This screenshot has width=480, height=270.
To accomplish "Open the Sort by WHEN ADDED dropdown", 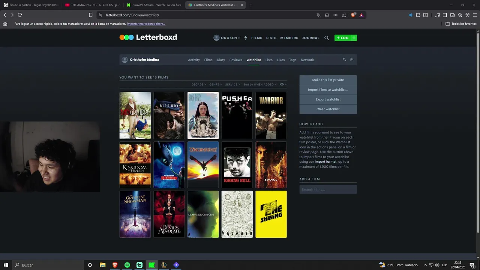I will [x=260, y=84].
